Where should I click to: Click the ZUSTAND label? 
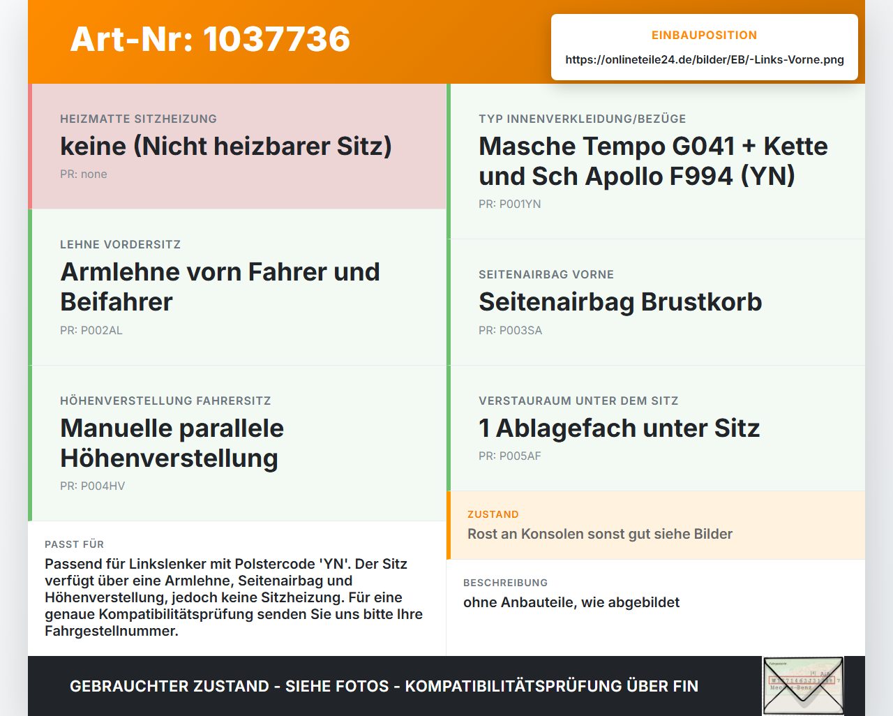[x=493, y=514]
